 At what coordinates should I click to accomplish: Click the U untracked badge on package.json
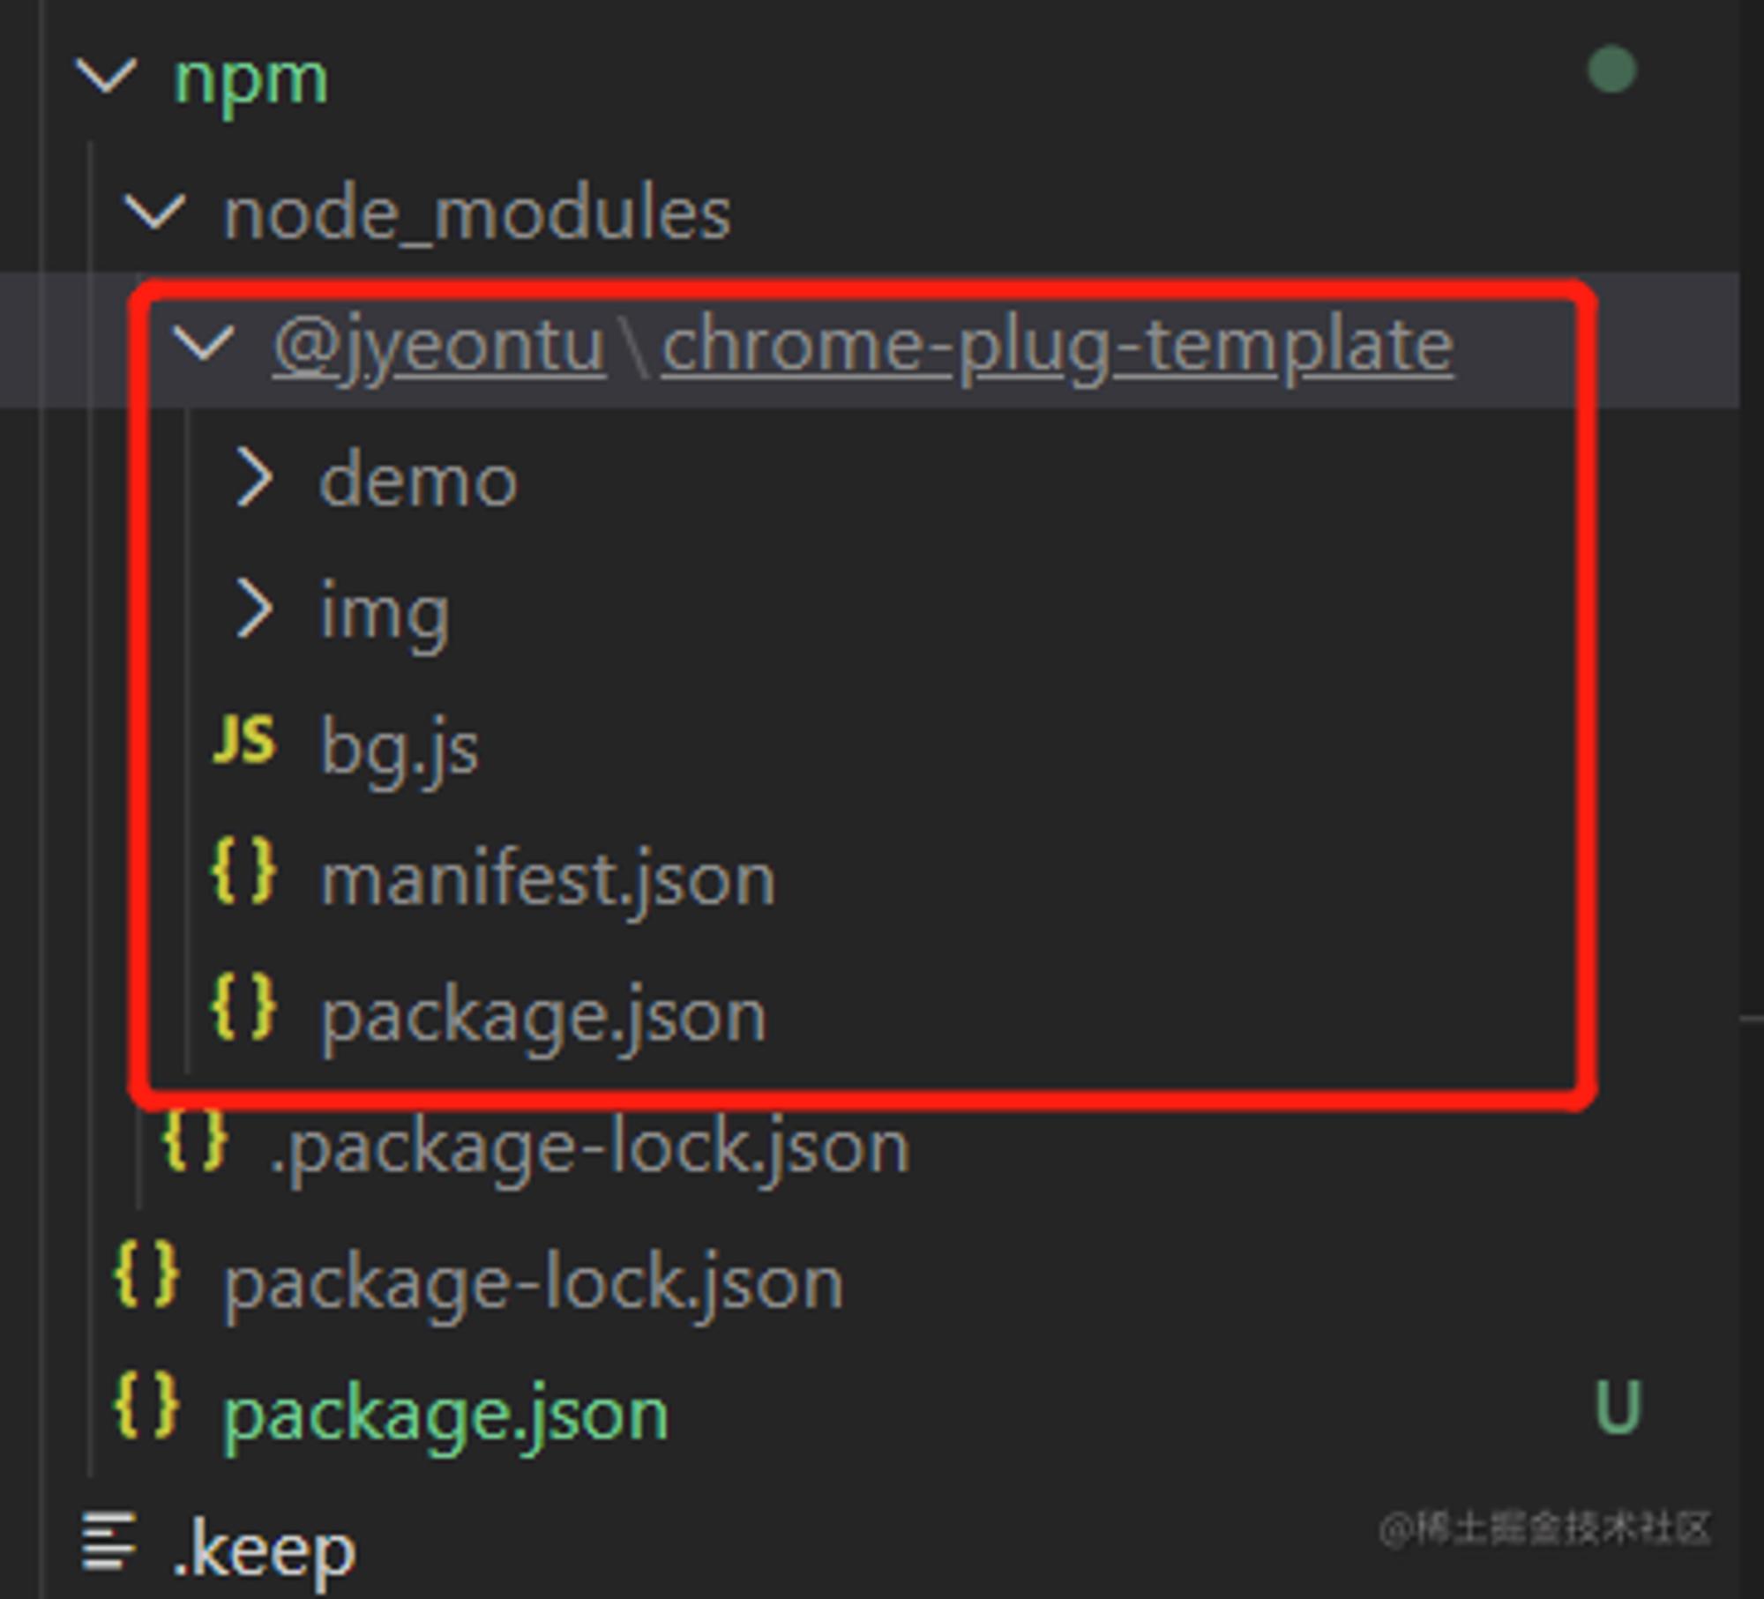coord(1618,1408)
